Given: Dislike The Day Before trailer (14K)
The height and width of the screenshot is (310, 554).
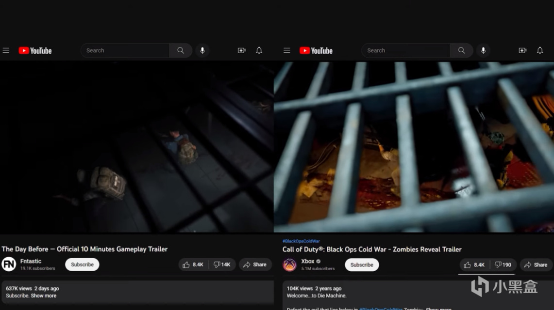Looking at the screenshot, I should coord(222,264).
